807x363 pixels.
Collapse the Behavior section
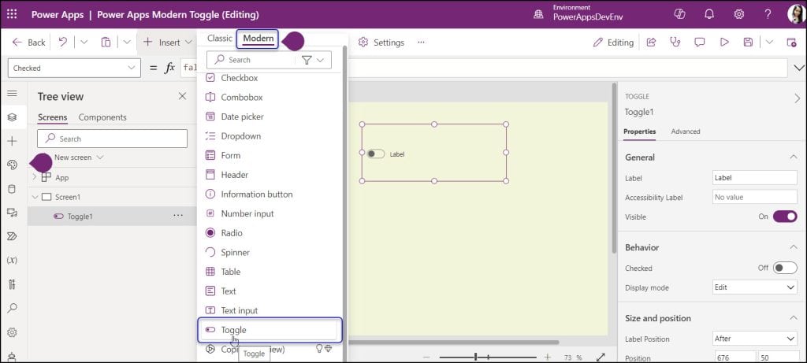coord(793,247)
